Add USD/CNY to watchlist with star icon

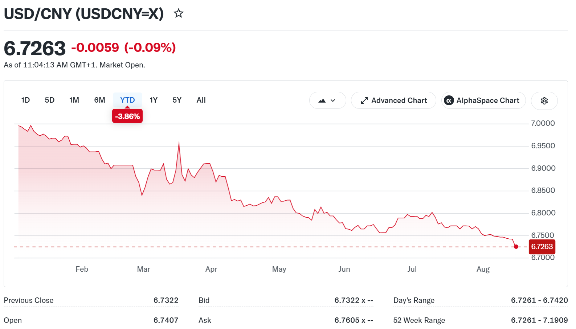(x=179, y=13)
